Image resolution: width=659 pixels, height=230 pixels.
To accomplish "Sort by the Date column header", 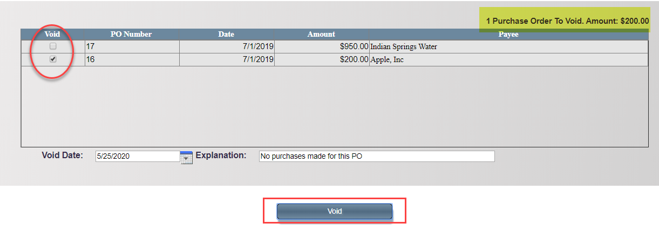I will click(x=226, y=34).
